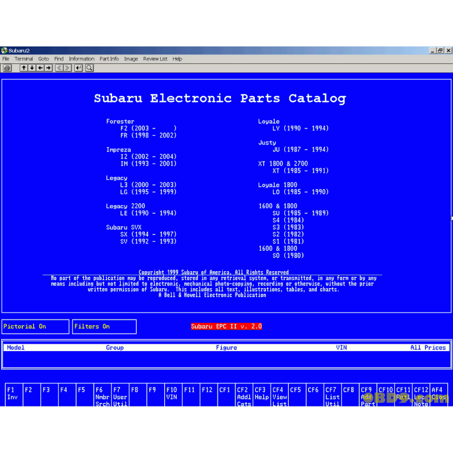Click the CF7 List Util function key
453x453 pixels.
332,395
